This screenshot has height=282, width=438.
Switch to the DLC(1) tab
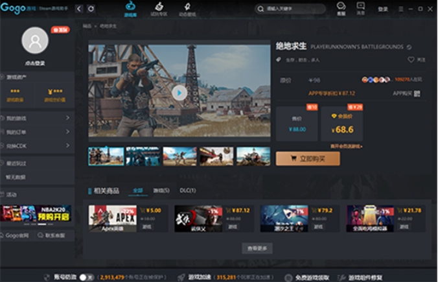coord(188,191)
